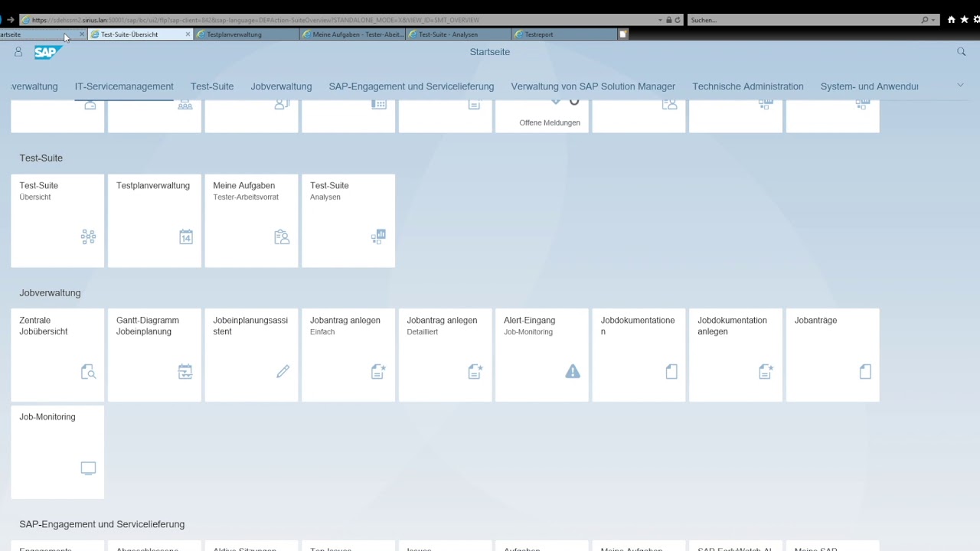Click browser favorites star icon

[x=964, y=20]
